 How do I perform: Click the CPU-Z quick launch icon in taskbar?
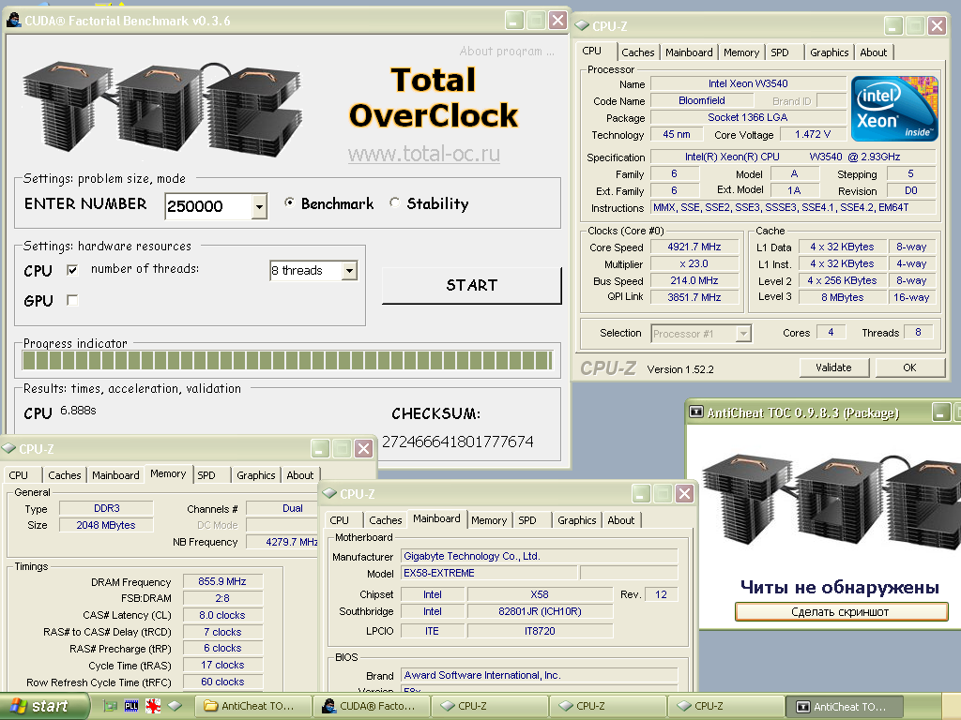(175, 706)
